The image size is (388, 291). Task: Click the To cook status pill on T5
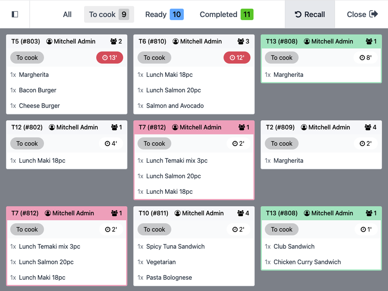click(x=27, y=57)
